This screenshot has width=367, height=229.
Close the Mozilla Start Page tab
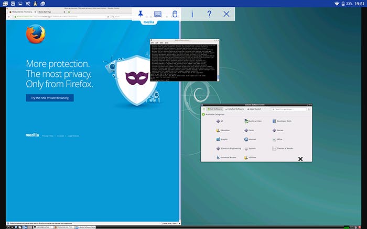click(x=64, y=12)
